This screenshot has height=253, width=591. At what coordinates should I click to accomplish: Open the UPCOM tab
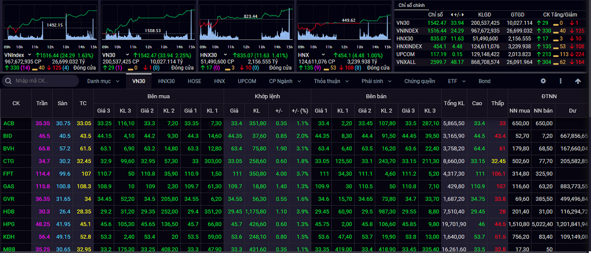pos(247,81)
